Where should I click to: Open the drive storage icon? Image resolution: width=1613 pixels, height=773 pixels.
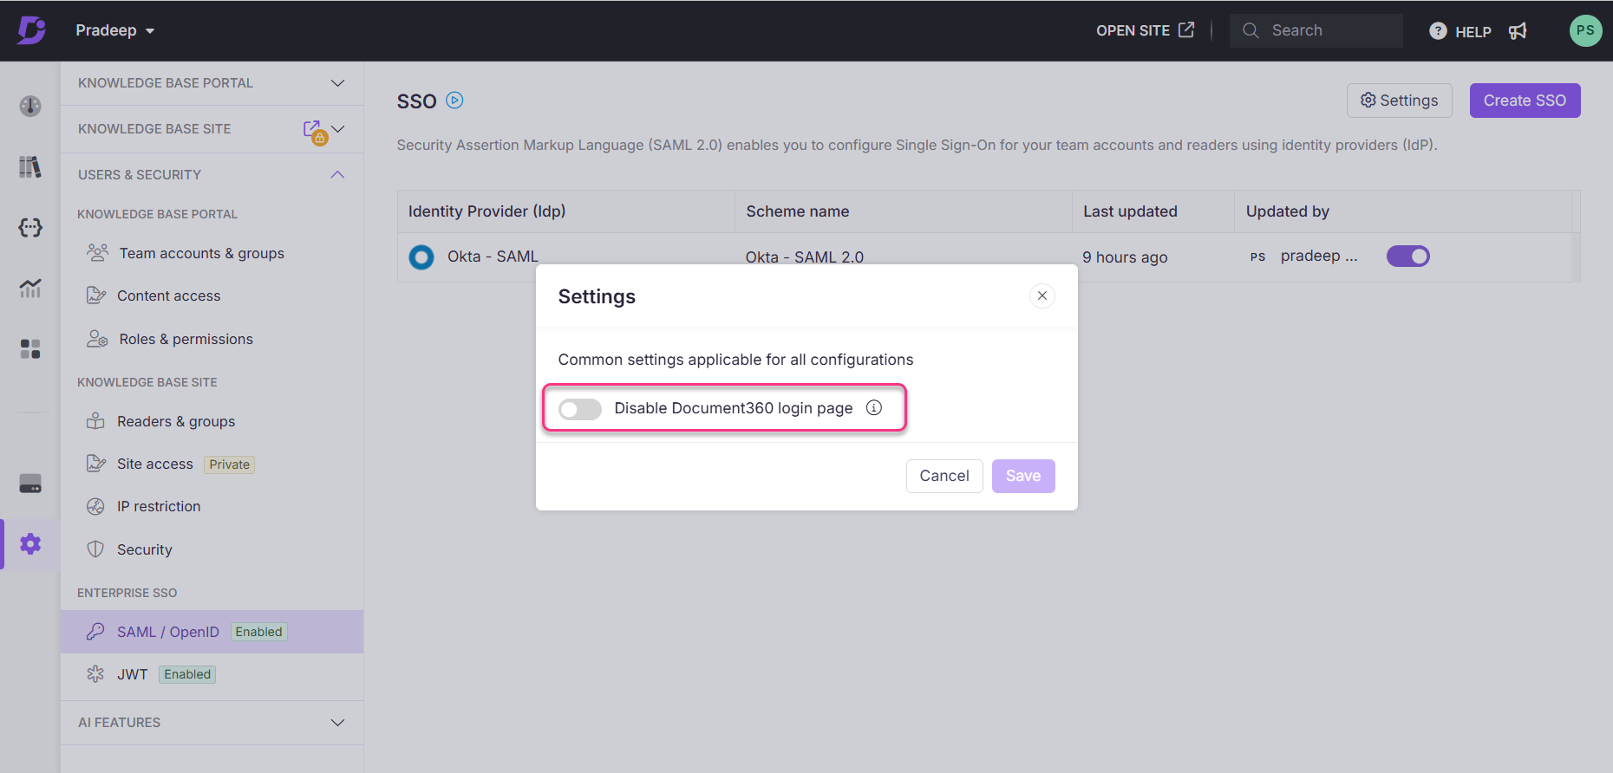(30, 484)
